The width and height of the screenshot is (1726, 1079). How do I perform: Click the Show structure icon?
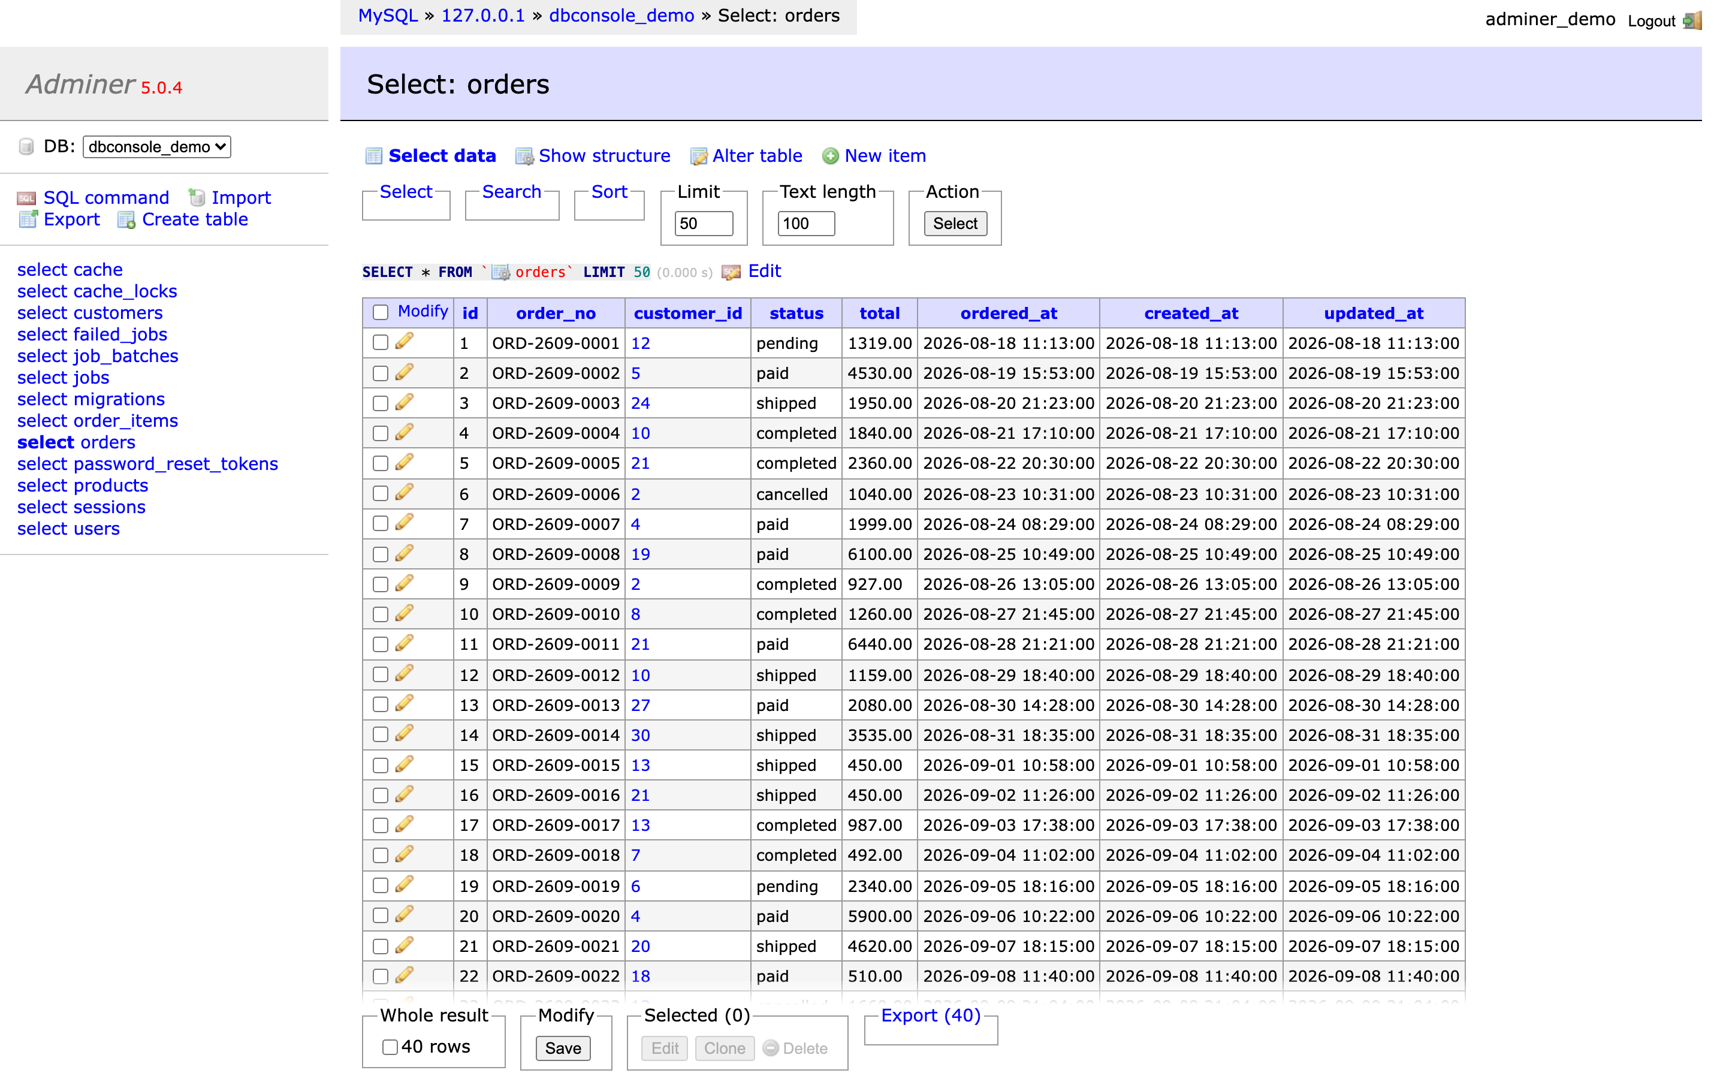pos(524,156)
